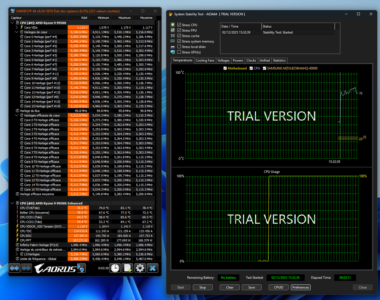The height and width of the screenshot is (300, 380).
Task: Click the blue X icon in HWiNFO toolbar
Action: pos(153,268)
